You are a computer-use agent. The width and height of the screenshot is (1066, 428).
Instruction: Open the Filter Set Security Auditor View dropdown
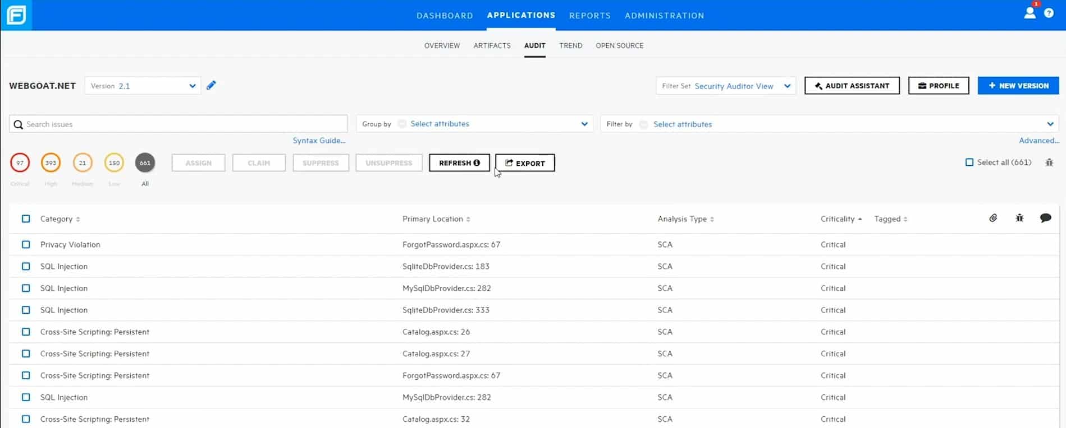point(725,86)
